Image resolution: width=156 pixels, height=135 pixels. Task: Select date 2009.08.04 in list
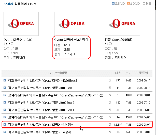pyautogui.click(x=144, y=95)
